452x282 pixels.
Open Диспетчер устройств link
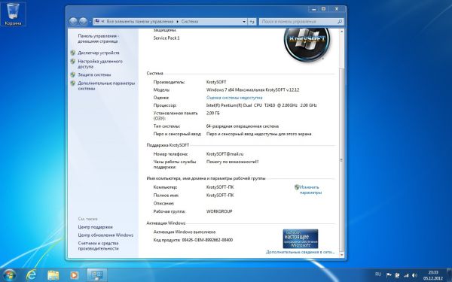(x=98, y=53)
